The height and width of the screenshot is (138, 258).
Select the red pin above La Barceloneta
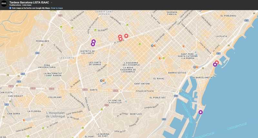[x=217, y=62]
